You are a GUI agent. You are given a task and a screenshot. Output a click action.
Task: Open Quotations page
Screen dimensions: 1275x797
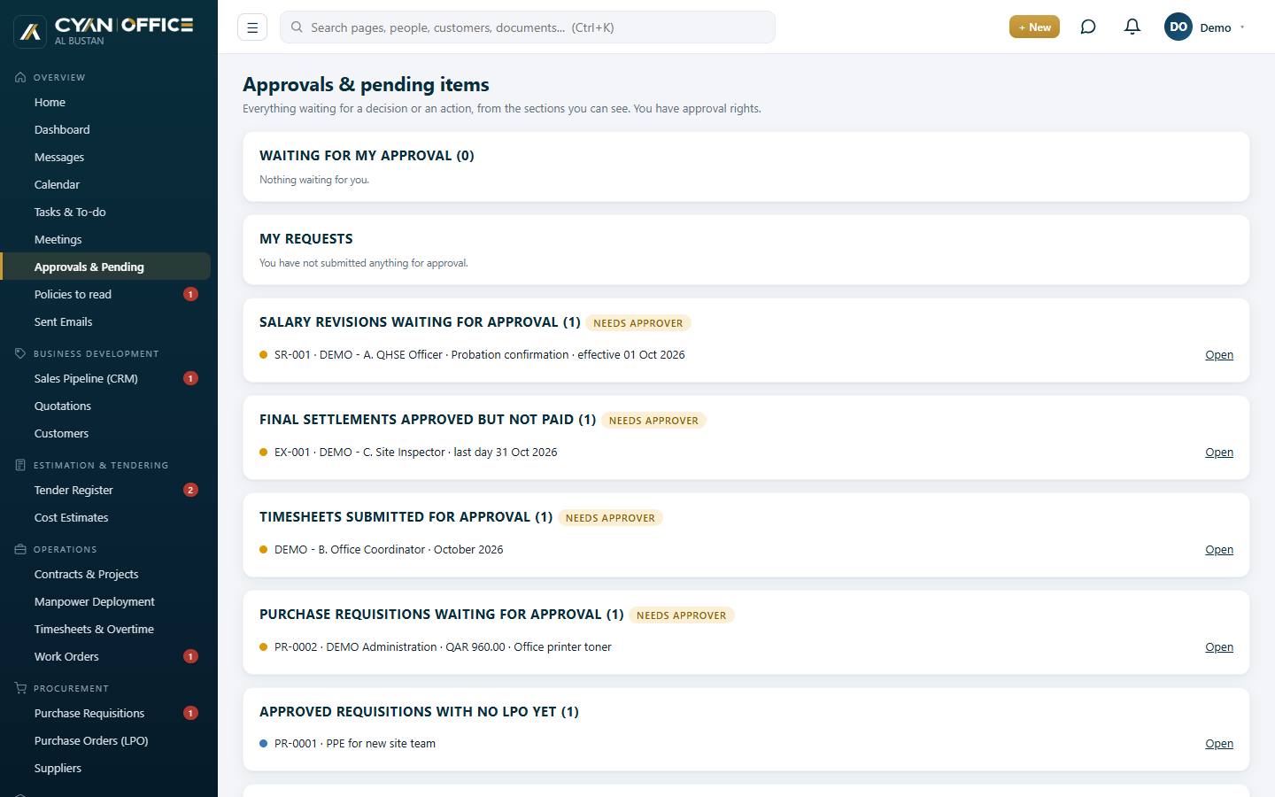coord(105,406)
